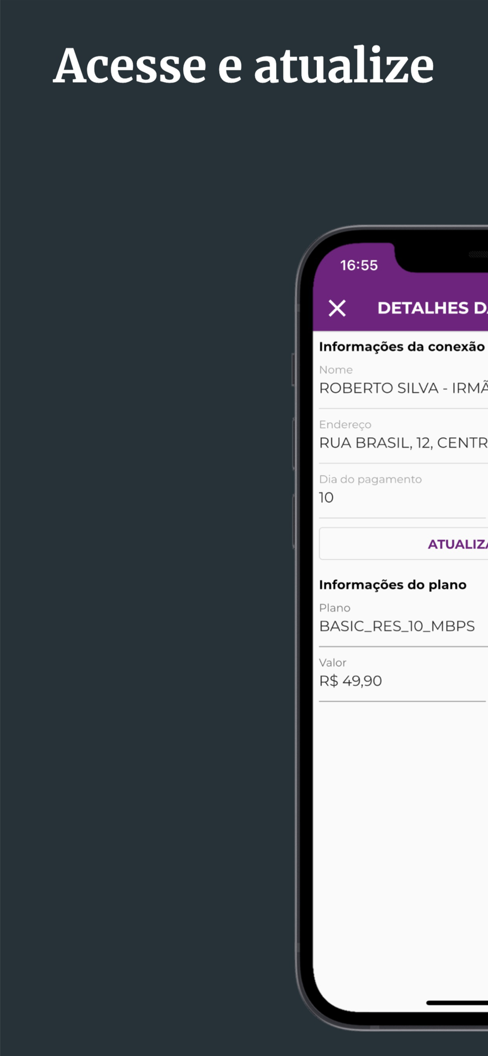Click the Plano field BASIC_RES_10_MBPS
Screen dimensions: 488x1056
coord(397,626)
